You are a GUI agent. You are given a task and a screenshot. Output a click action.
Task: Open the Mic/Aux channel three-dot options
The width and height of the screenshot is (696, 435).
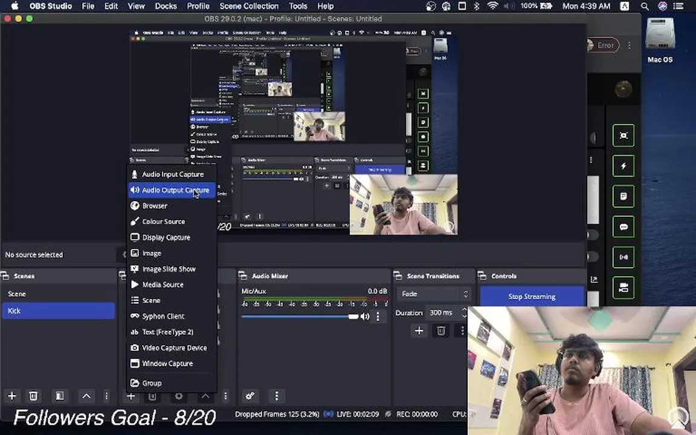click(x=378, y=317)
